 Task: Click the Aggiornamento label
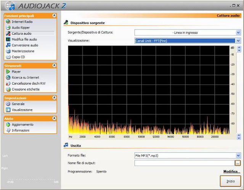click(22, 125)
